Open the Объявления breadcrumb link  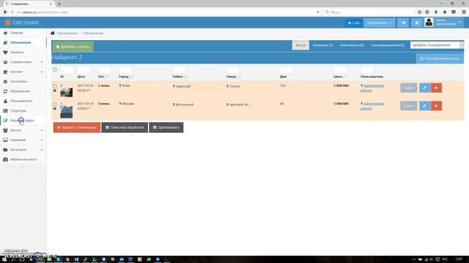pyautogui.click(x=93, y=33)
